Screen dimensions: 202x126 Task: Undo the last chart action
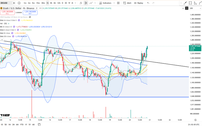click(x=148, y=3)
